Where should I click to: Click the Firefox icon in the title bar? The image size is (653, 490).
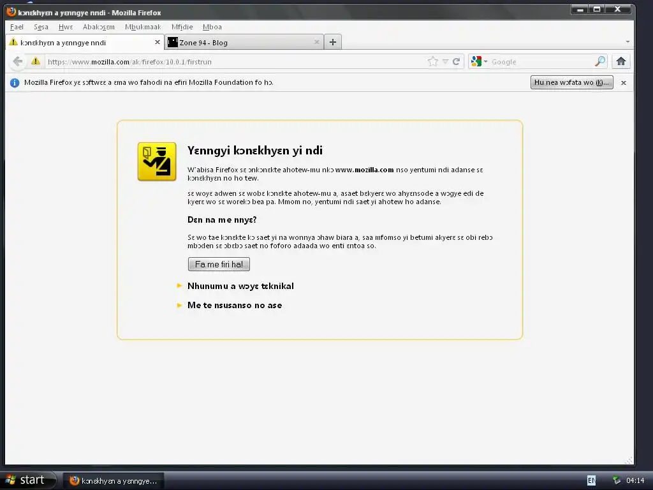[11, 11]
